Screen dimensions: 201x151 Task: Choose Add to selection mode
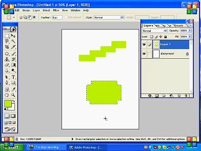click(x=25, y=17)
